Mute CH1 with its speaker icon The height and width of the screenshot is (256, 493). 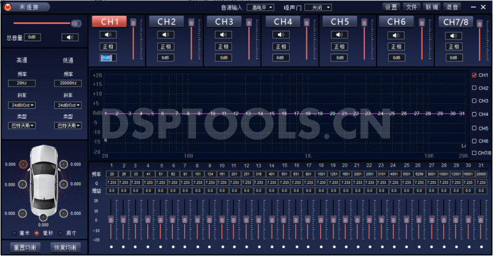tap(108, 34)
